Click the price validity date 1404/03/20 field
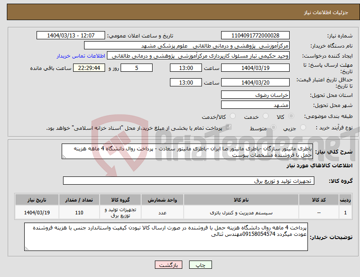 255,82
